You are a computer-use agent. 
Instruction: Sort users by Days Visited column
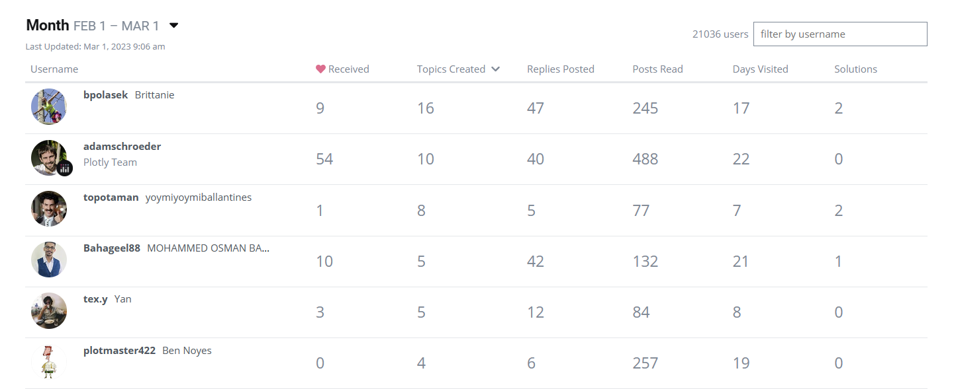click(760, 69)
